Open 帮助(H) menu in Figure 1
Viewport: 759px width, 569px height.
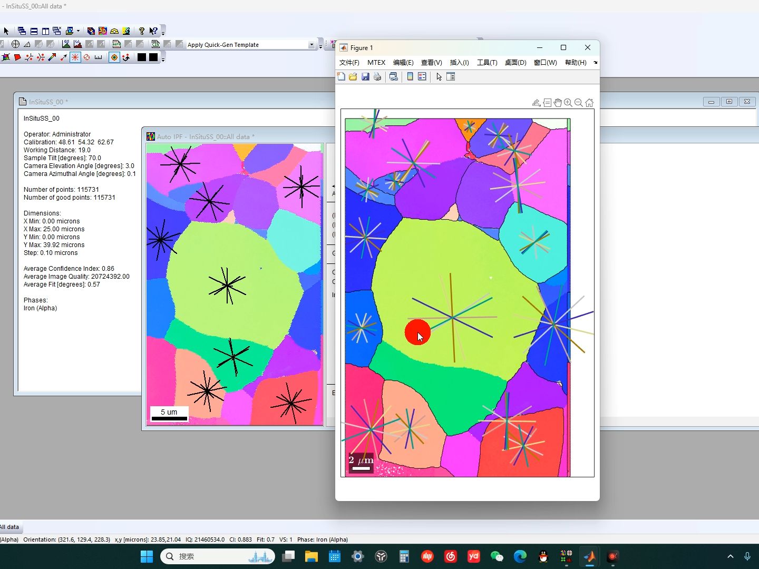coord(576,62)
